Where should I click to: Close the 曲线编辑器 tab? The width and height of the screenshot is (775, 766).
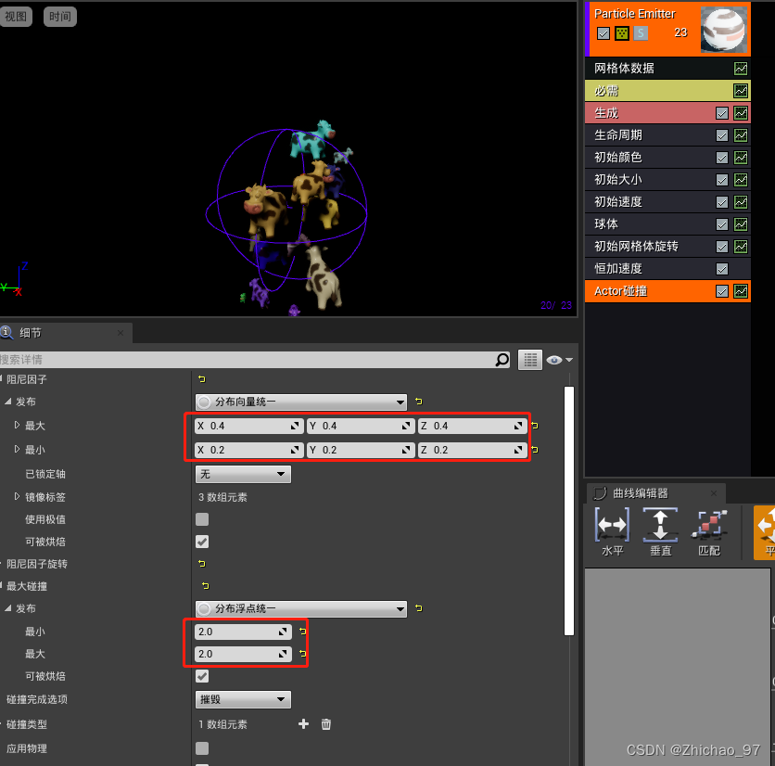[x=713, y=493]
